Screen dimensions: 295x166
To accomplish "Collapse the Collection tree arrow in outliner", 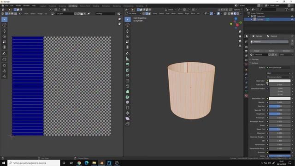I will (x=249, y=17).
